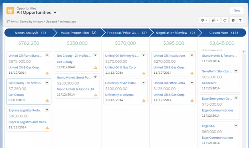
Task: Click the New button
Action: point(237,10)
